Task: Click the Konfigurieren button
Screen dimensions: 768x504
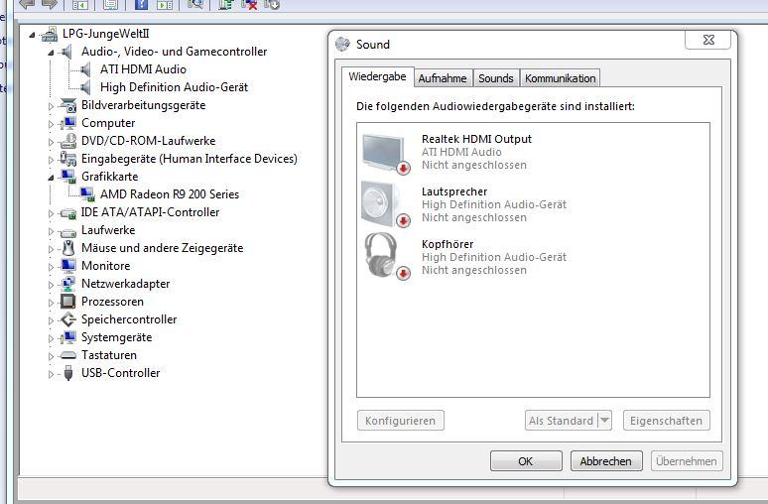Action: [401, 421]
